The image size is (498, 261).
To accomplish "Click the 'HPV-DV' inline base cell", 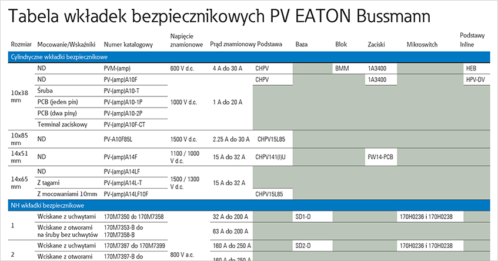I will coord(476,80).
